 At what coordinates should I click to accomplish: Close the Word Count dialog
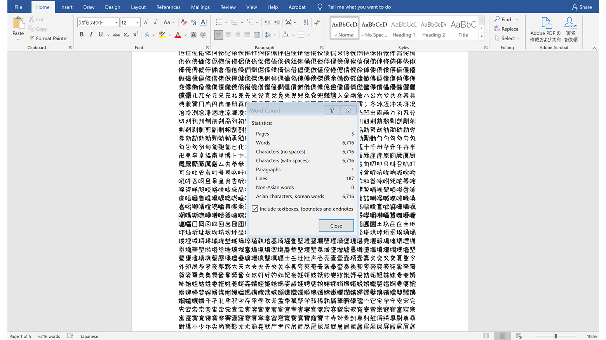tap(336, 226)
